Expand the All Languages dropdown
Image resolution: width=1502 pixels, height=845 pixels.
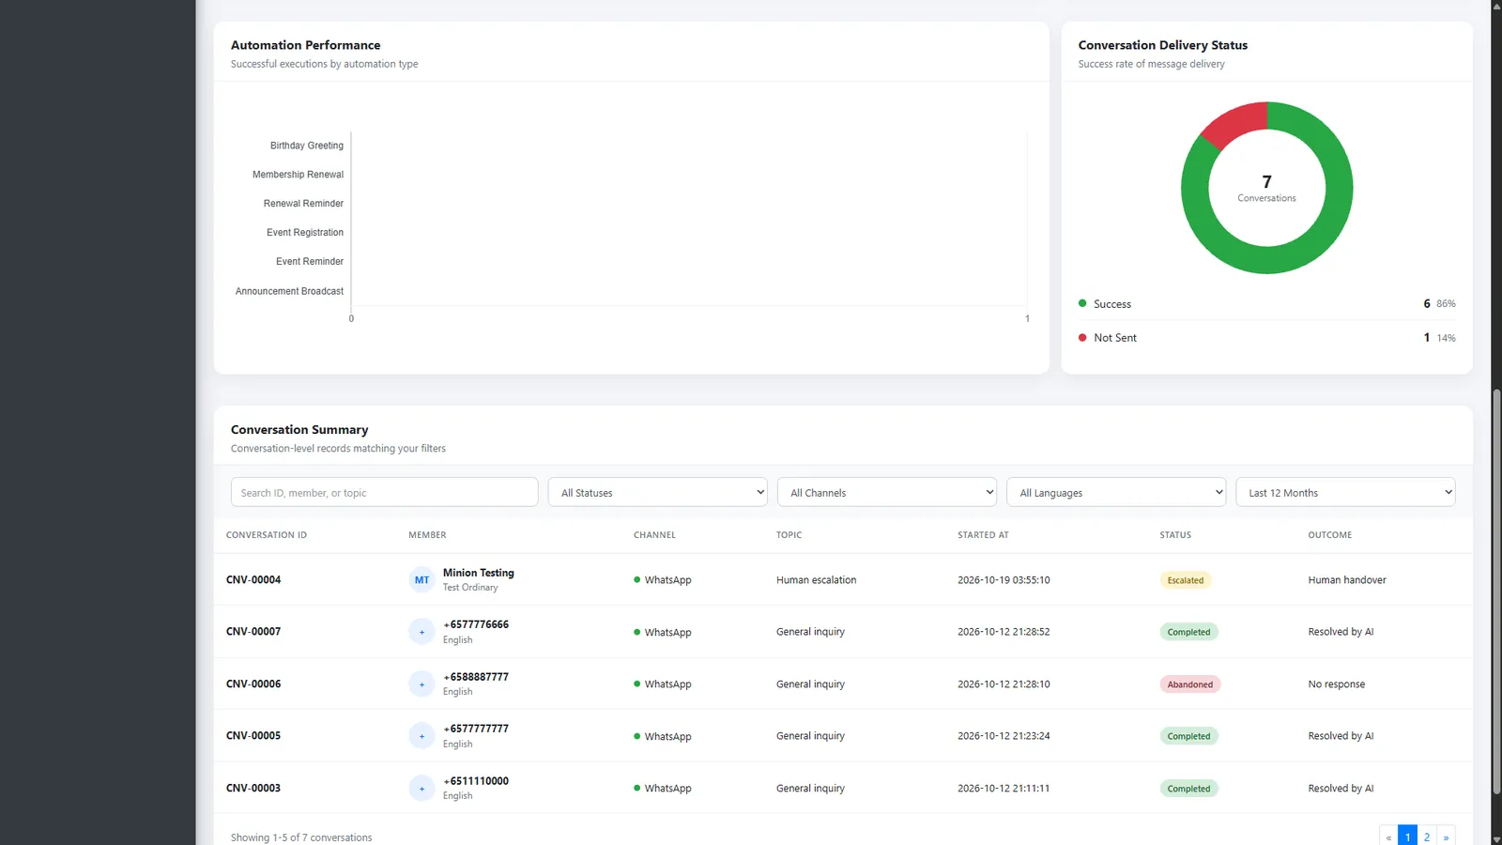click(1116, 492)
